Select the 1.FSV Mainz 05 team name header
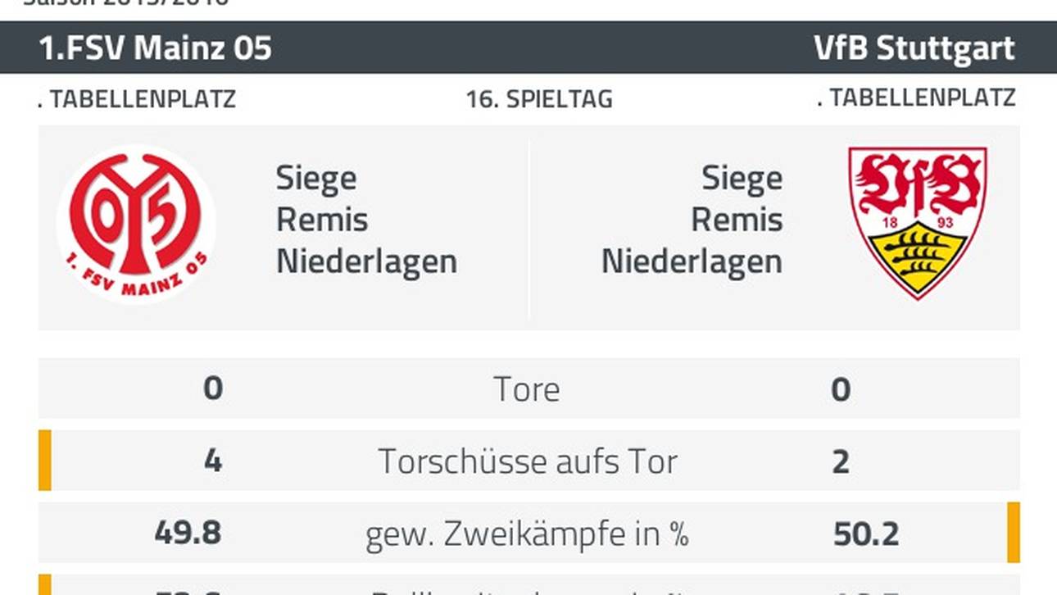Screen dimensions: 1057x595 [156, 48]
